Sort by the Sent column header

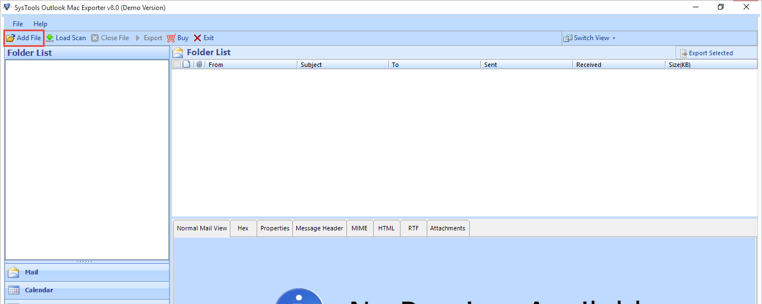coord(527,65)
